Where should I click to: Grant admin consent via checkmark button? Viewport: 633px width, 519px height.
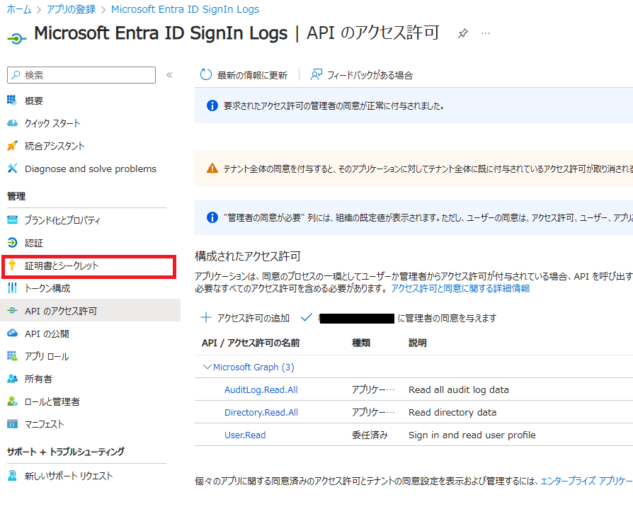point(307,318)
